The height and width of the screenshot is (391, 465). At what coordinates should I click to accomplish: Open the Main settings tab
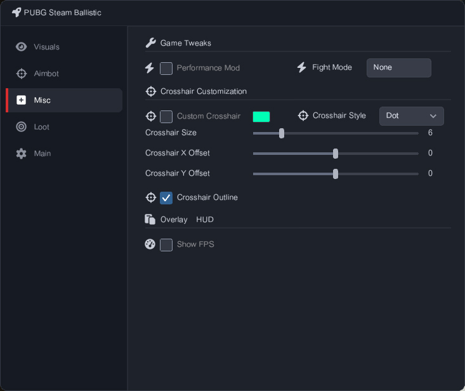[x=64, y=154]
